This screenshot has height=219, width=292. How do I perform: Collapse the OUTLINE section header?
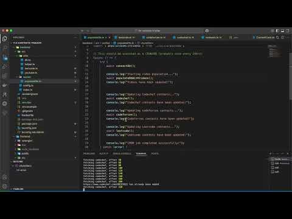18,162
